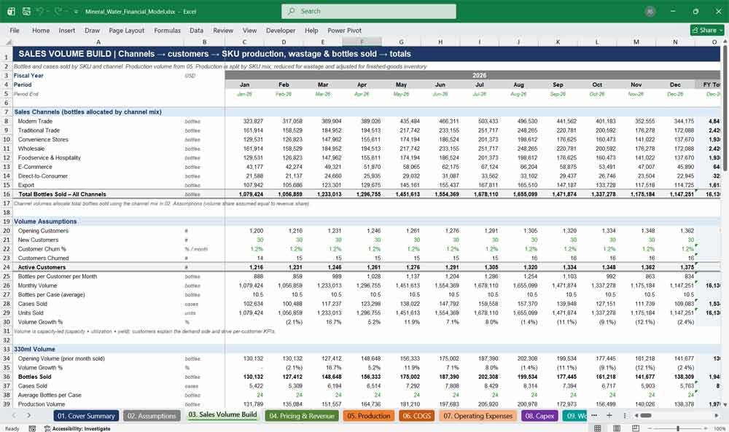This screenshot has height=432, width=729.
Task: Click the Redo arrow icon
Action: (58, 11)
